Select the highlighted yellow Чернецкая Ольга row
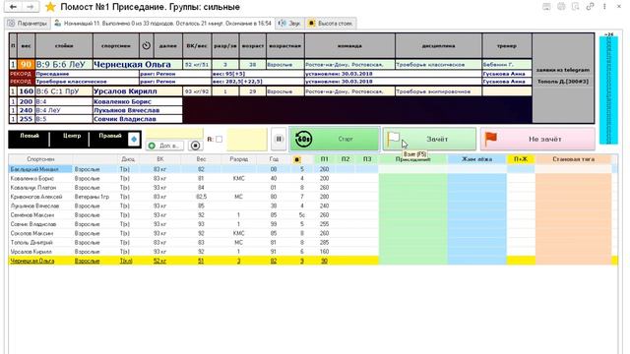The width and height of the screenshot is (630, 354). click(313, 261)
